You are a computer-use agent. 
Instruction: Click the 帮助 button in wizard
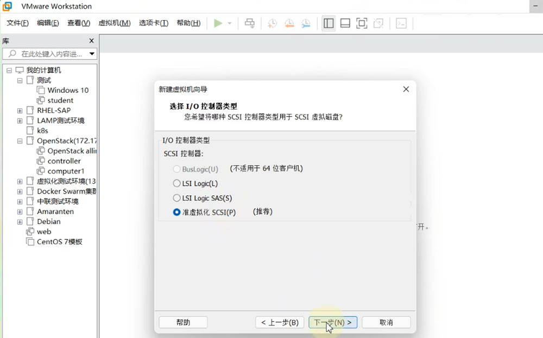click(183, 322)
